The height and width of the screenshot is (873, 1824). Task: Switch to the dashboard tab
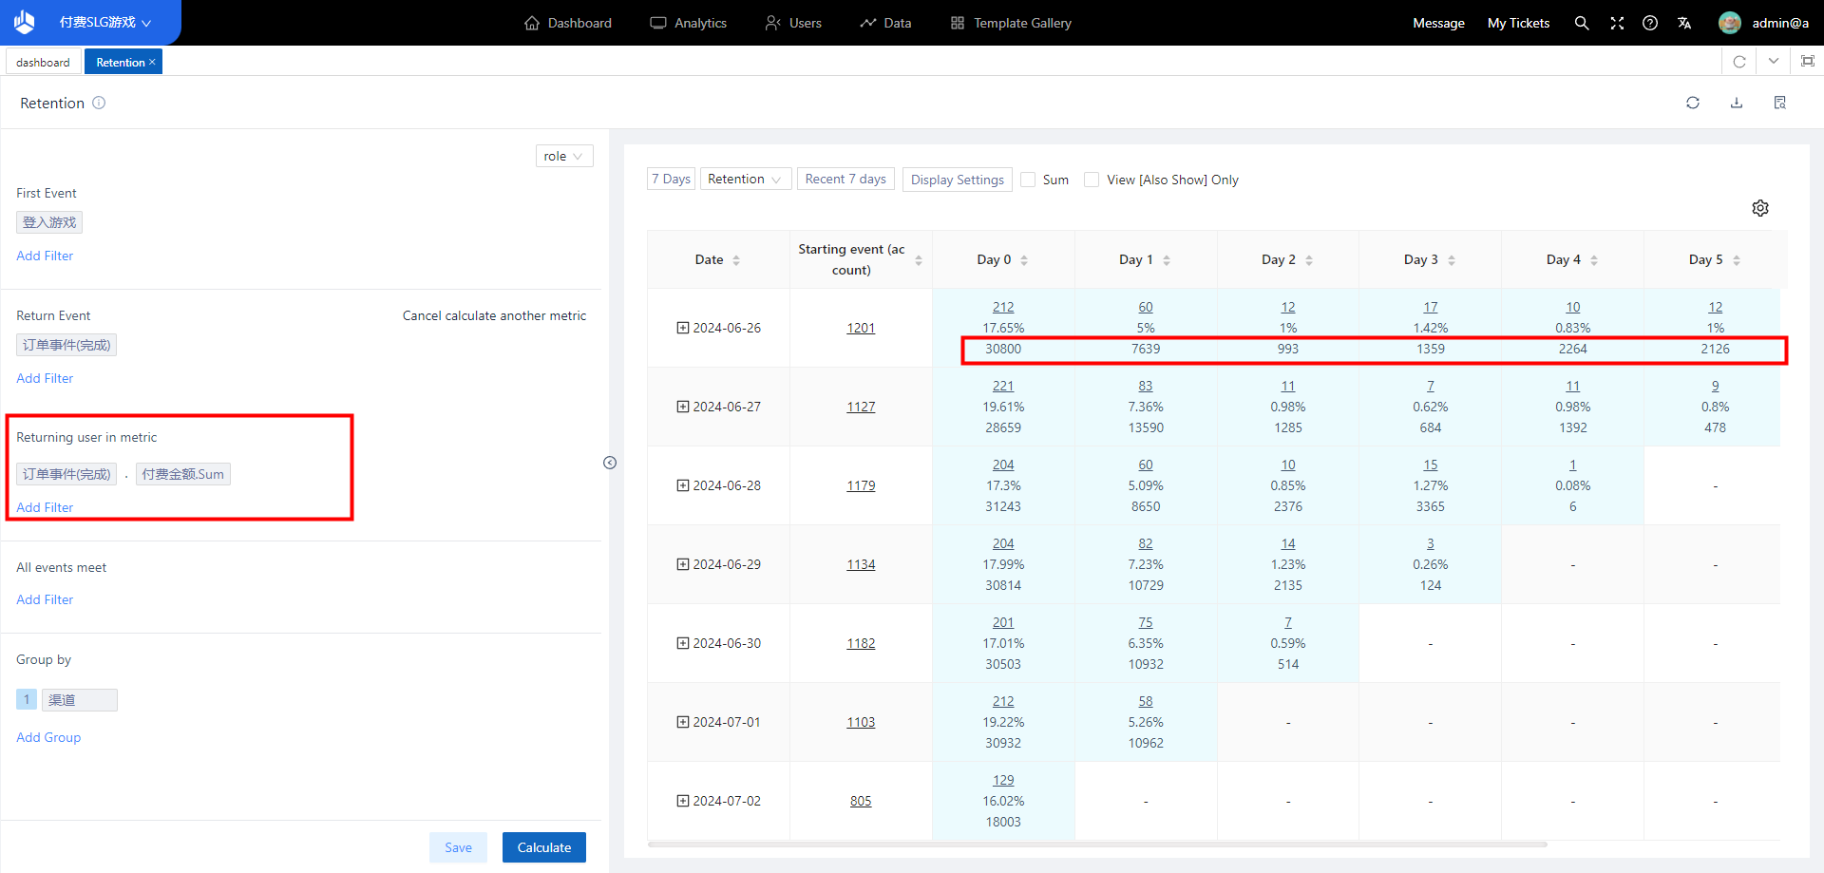point(43,62)
